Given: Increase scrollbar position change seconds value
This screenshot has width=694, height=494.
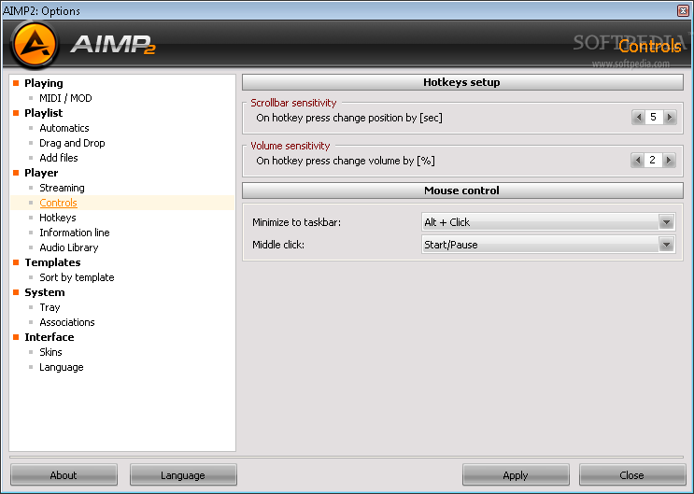Looking at the screenshot, I should [x=670, y=118].
